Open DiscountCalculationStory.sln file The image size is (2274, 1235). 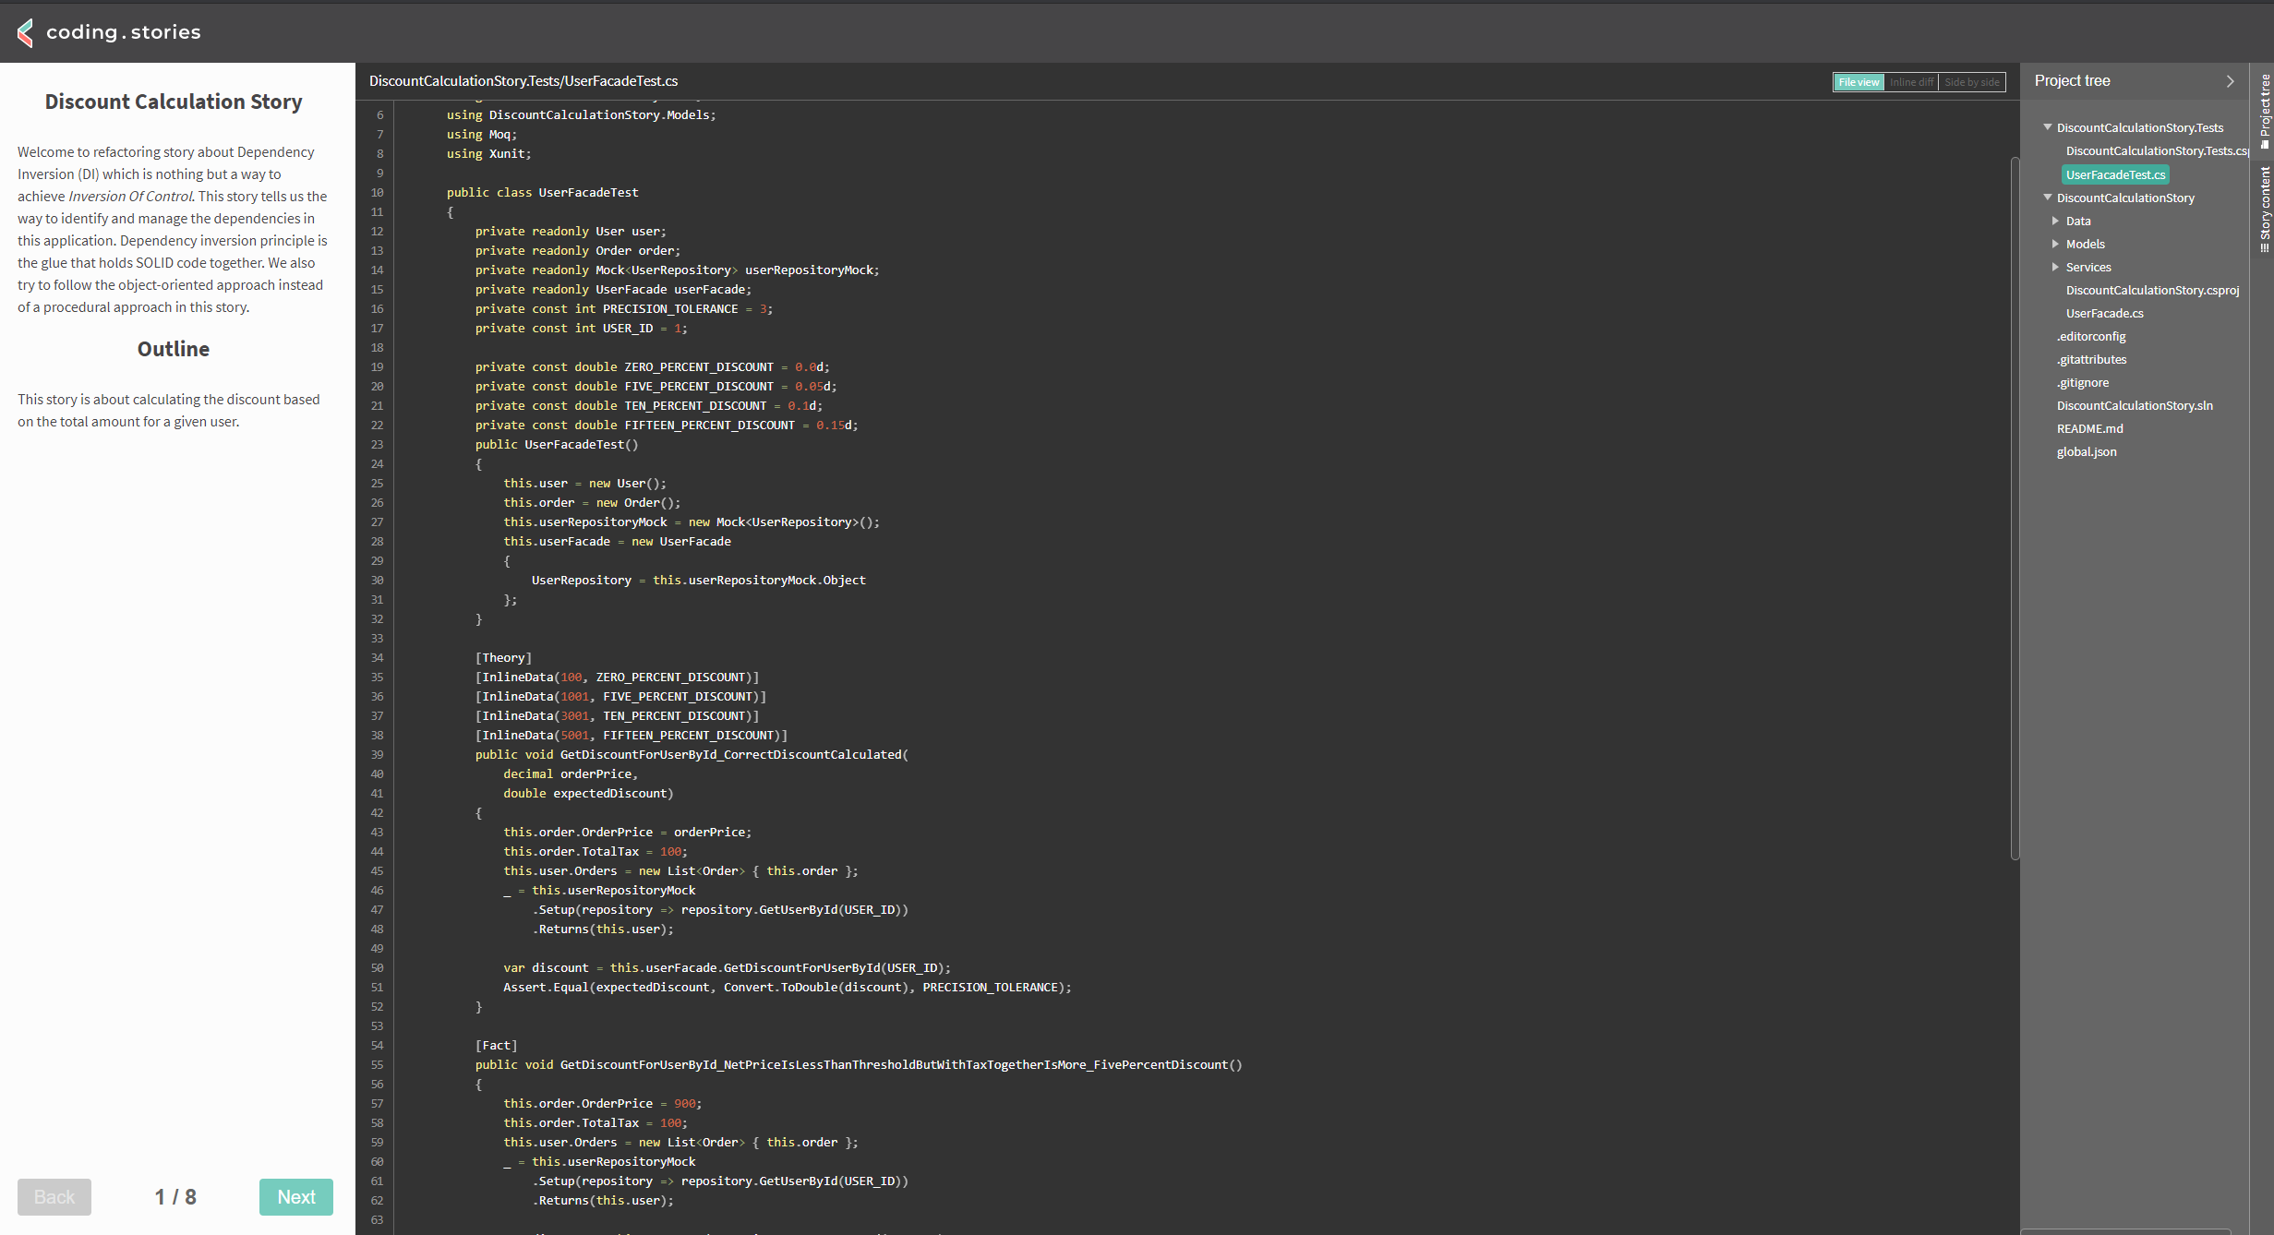point(2135,405)
